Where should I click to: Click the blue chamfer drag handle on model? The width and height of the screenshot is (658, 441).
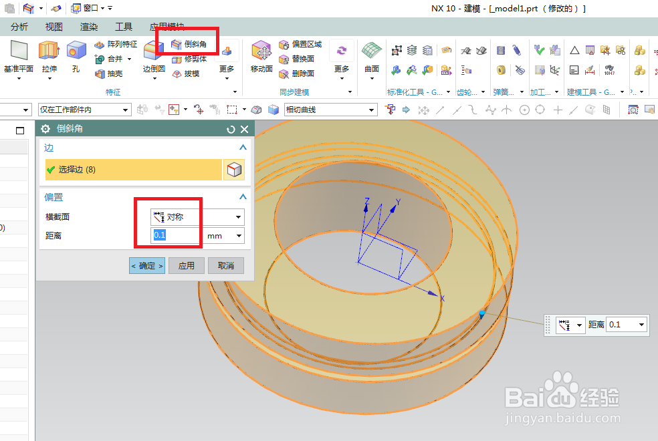click(x=481, y=313)
